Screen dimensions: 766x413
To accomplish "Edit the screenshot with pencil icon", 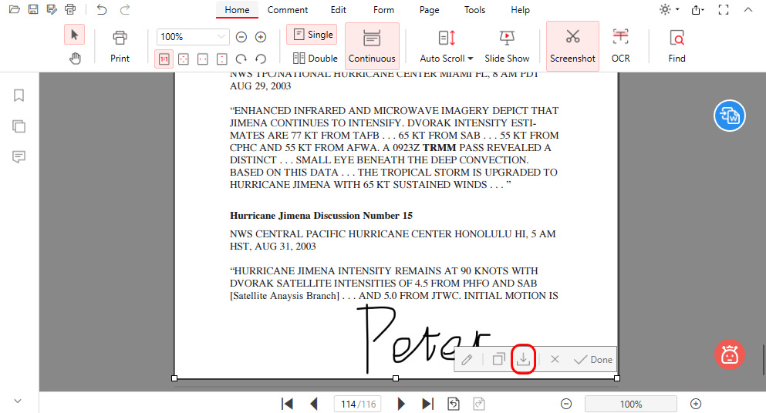I will point(467,360).
